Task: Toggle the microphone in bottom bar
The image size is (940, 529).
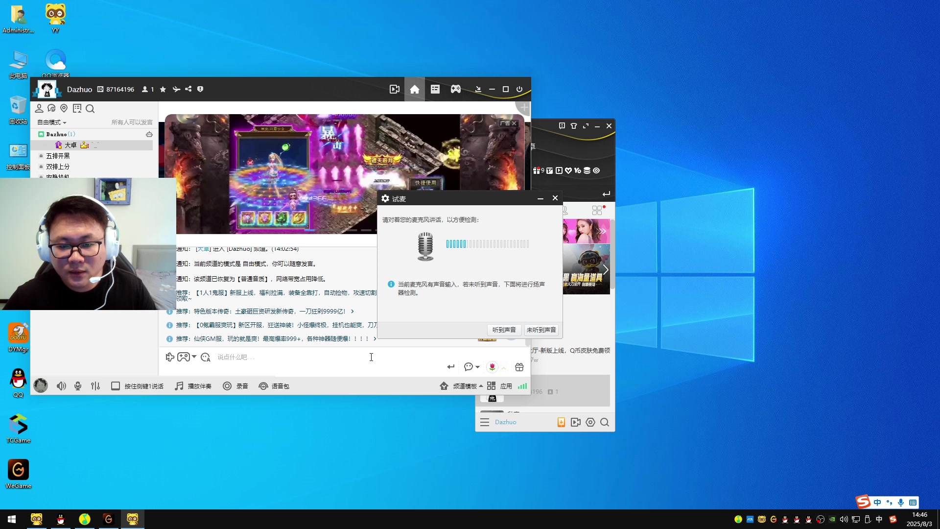Action: (78, 386)
